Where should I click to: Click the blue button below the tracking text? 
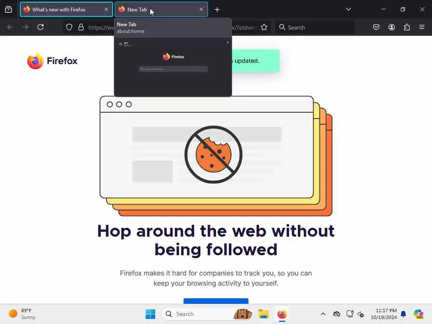pyautogui.click(x=216, y=301)
